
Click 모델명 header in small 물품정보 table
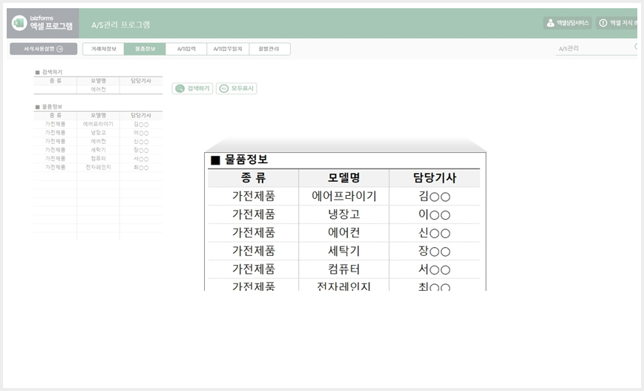point(98,116)
